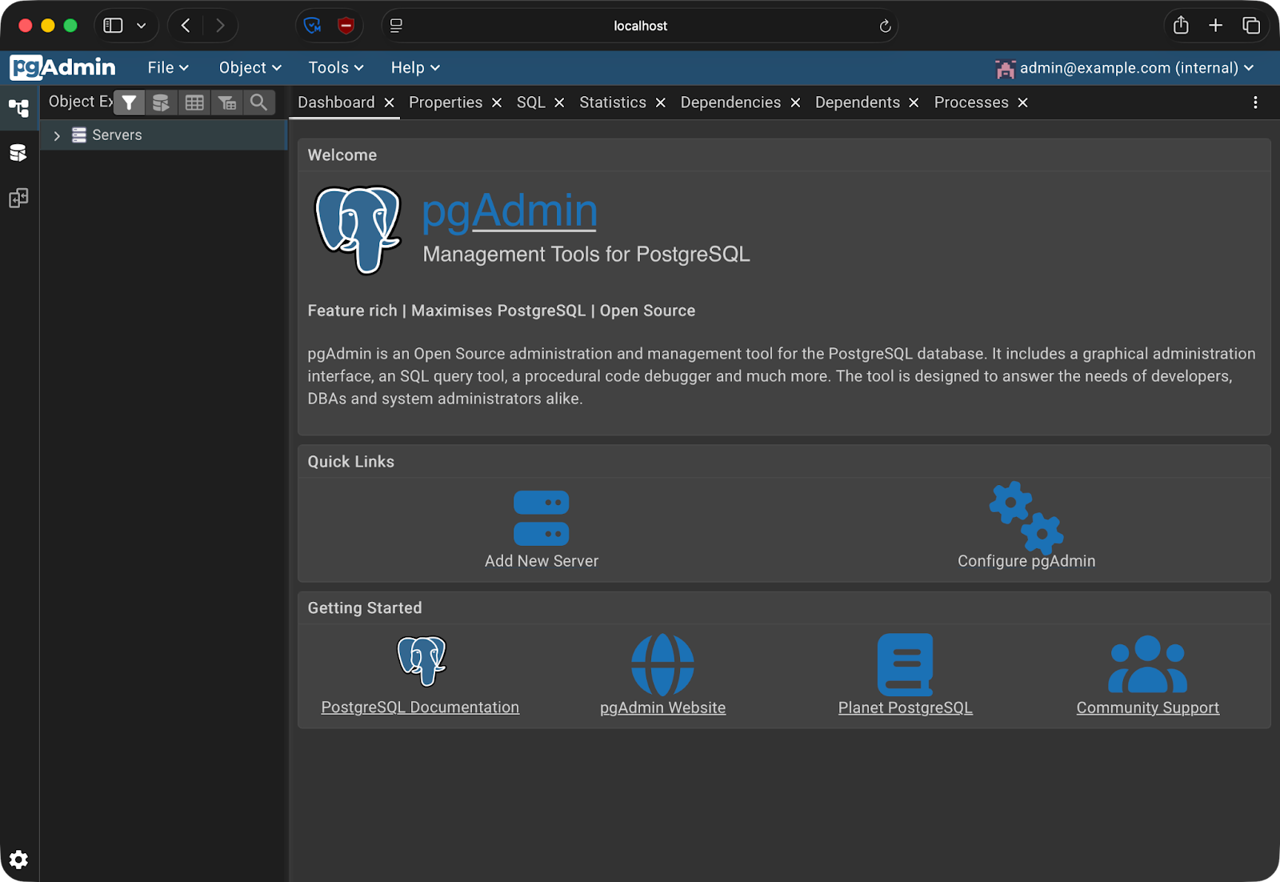Click the View Data table icon

click(194, 102)
